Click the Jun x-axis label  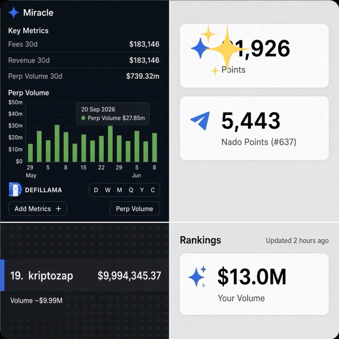click(137, 175)
